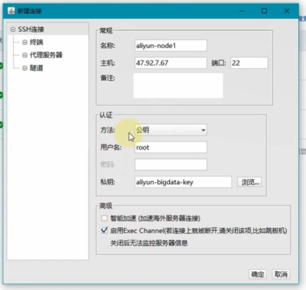Click the 浏览... button for the private key
The width and height of the screenshot is (306, 290).
[x=250, y=182]
